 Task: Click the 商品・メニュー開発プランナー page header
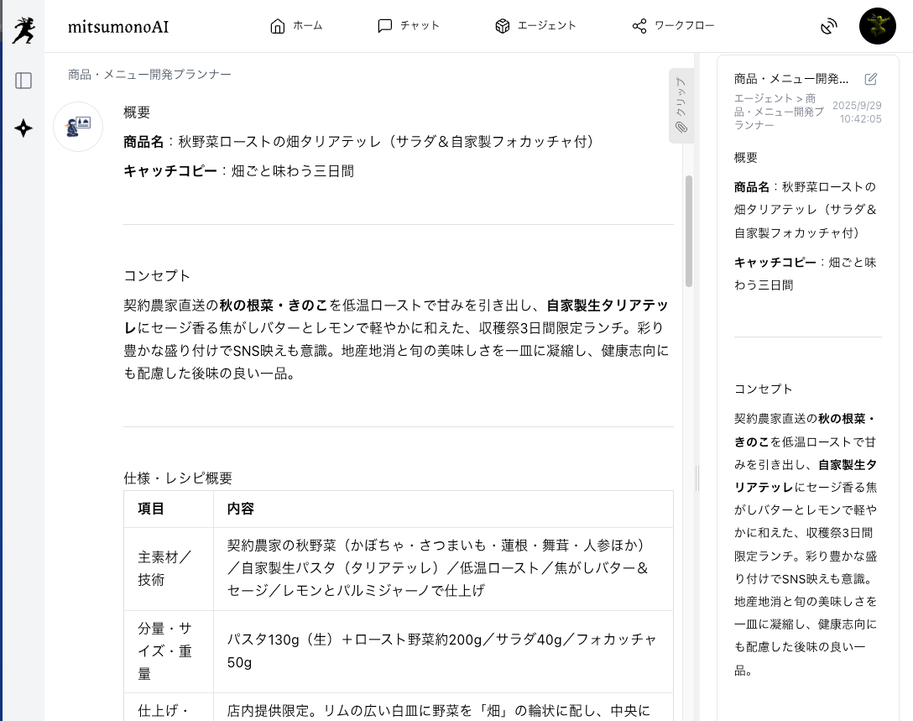[x=149, y=75]
